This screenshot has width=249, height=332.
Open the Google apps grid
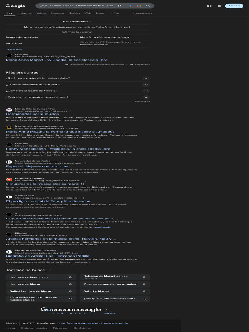[x=219, y=6]
